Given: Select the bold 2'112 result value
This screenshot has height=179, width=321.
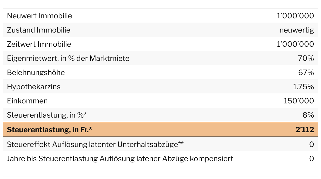Looking at the screenshot, I should pos(304,130).
